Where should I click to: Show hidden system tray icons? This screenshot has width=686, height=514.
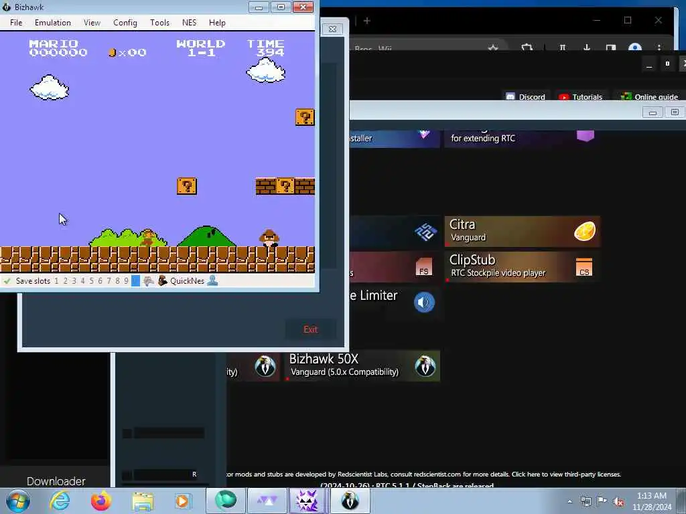pyautogui.click(x=569, y=501)
